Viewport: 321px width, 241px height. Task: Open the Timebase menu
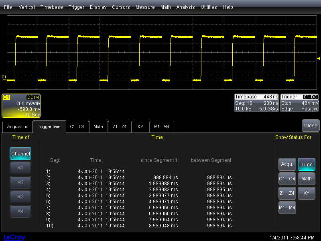[51, 7]
